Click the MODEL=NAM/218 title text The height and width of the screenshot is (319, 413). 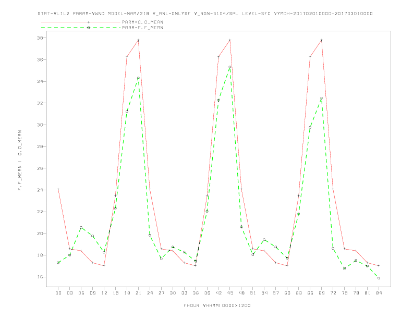click(x=128, y=14)
